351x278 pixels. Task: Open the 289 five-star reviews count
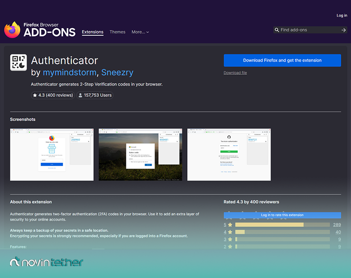[x=337, y=225]
